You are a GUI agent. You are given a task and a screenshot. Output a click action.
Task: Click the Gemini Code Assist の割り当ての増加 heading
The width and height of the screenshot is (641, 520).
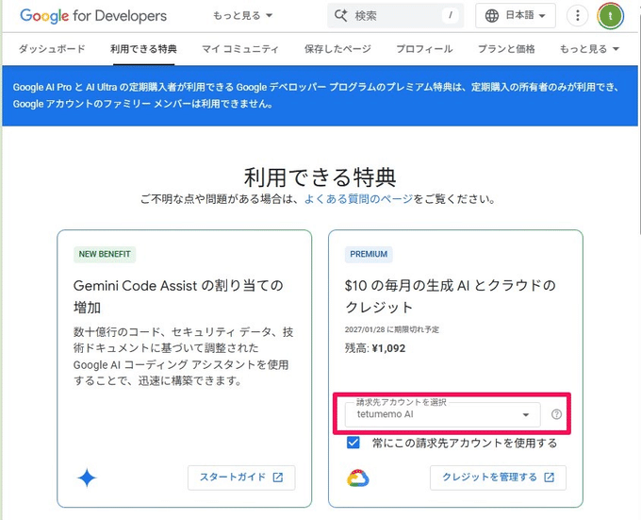(178, 296)
